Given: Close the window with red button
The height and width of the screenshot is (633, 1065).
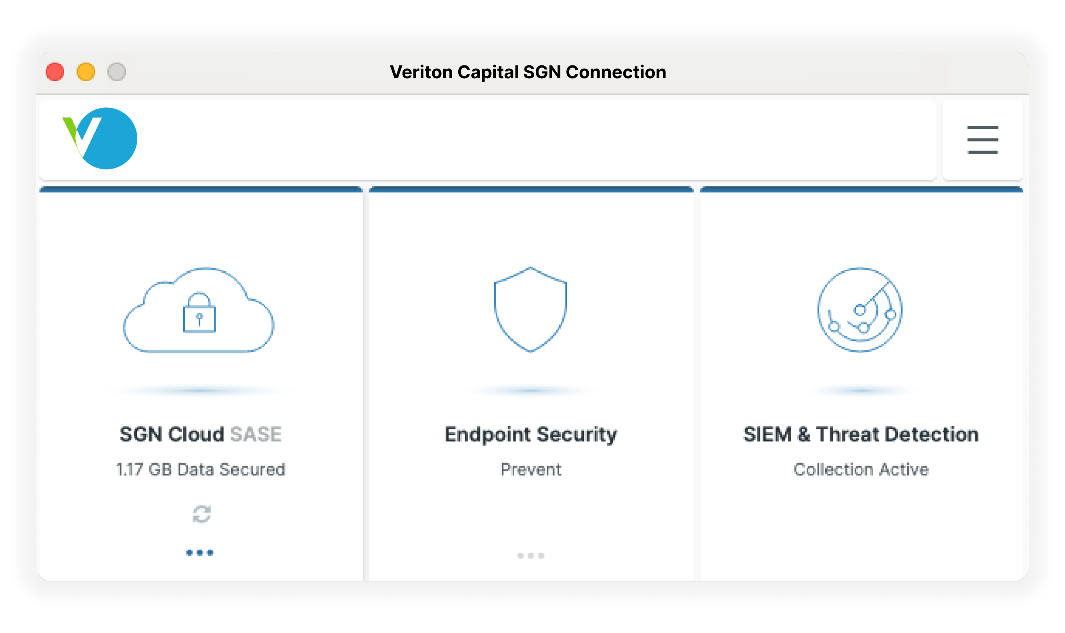Looking at the screenshot, I should pos(55,72).
